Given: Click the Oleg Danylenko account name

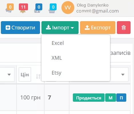Looking at the screenshot, I should (93, 5).
